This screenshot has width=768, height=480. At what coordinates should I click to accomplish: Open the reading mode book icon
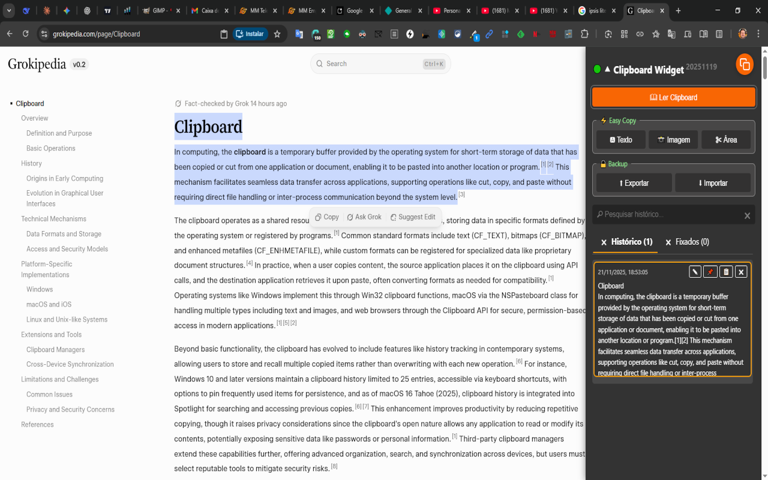point(703,34)
